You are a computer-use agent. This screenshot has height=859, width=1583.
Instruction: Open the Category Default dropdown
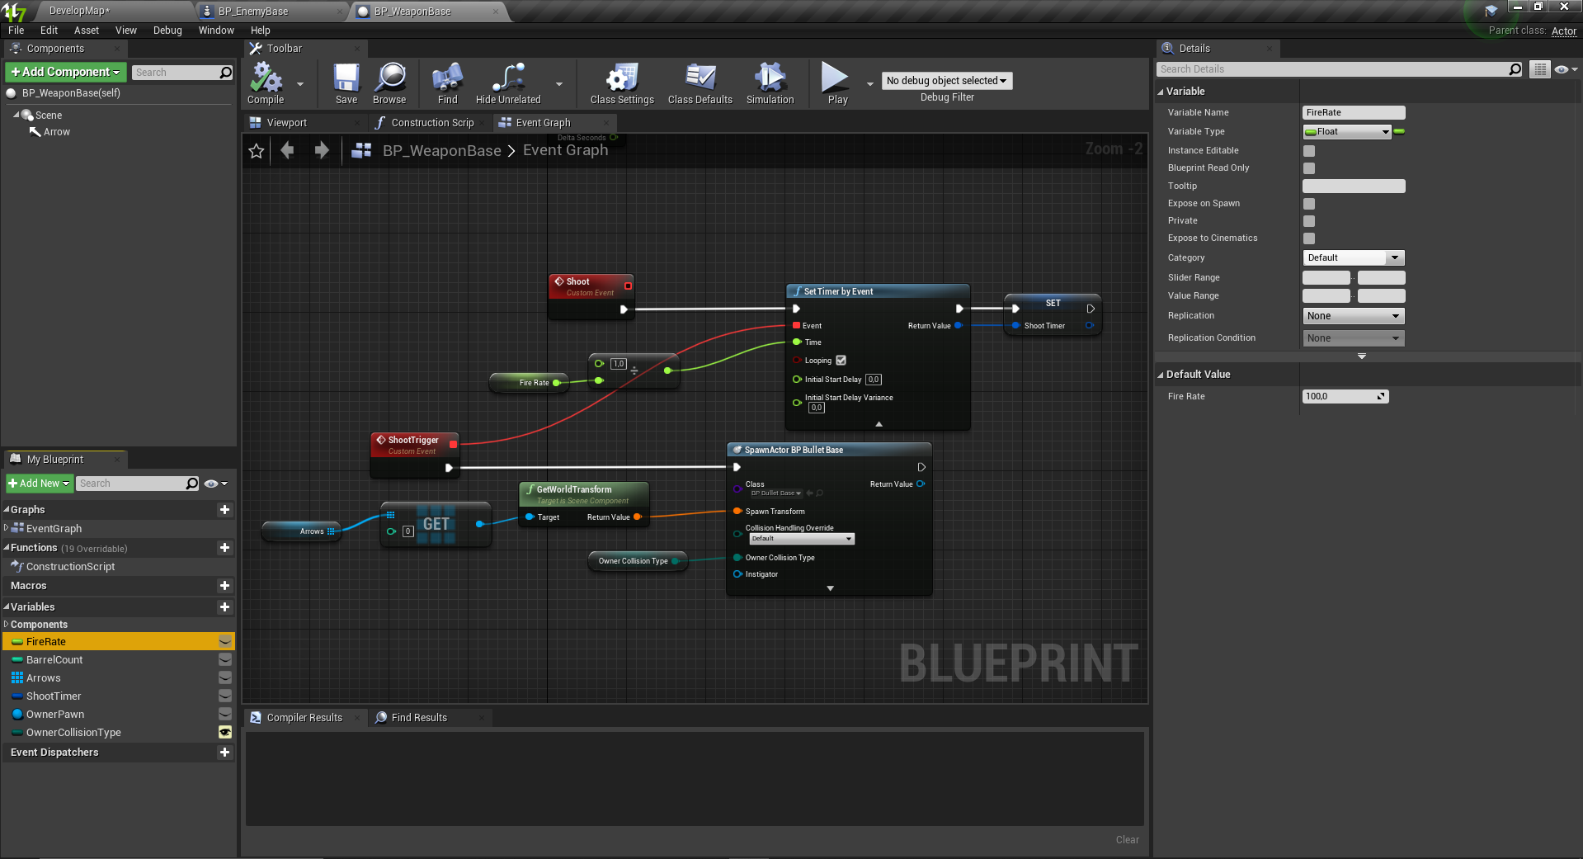pyautogui.click(x=1353, y=258)
